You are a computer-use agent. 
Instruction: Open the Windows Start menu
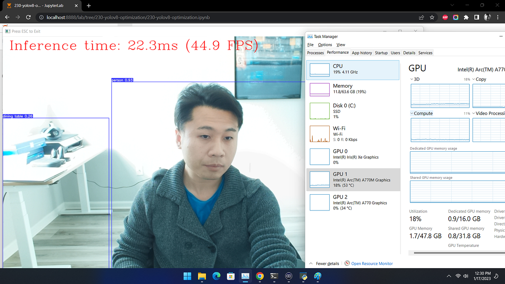187,276
